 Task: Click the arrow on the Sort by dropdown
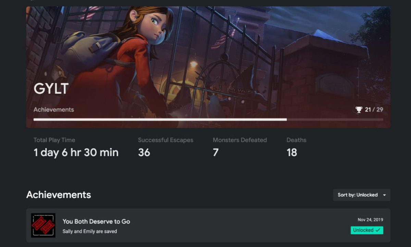(x=384, y=195)
